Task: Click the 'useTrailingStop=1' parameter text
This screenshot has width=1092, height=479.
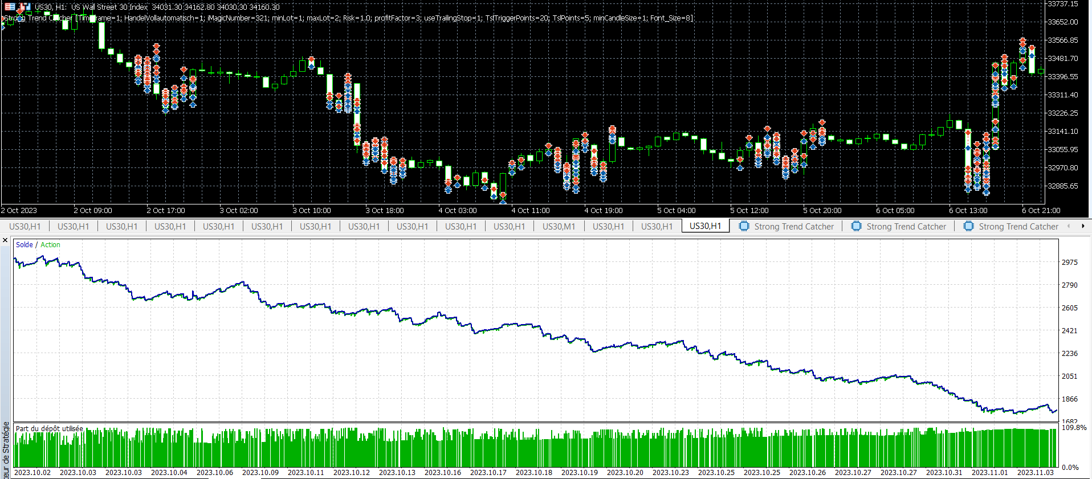Action: point(453,18)
